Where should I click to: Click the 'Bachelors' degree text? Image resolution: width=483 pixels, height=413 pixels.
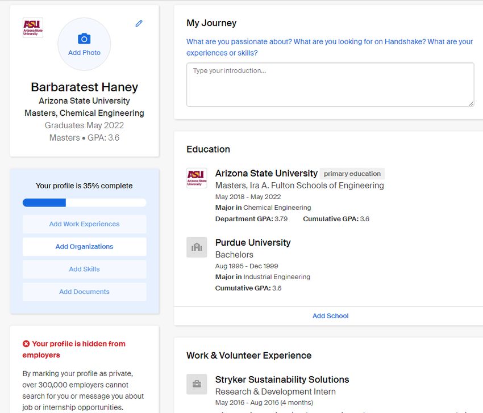point(234,255)
